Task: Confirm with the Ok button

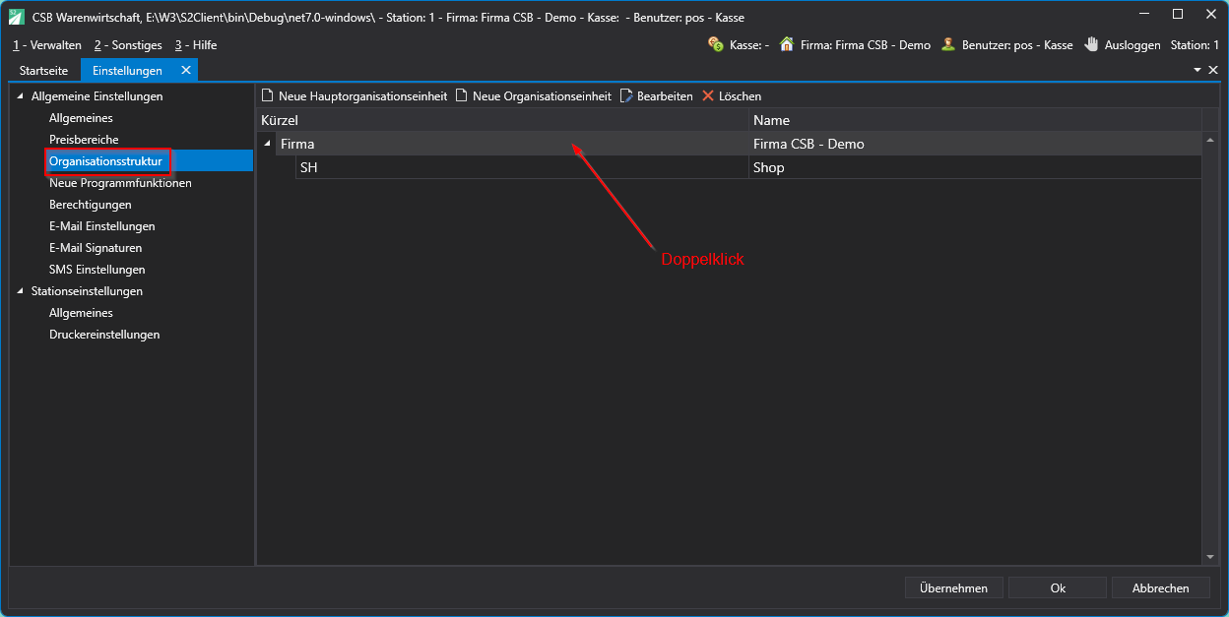Action: click(x=1058, y=587)
